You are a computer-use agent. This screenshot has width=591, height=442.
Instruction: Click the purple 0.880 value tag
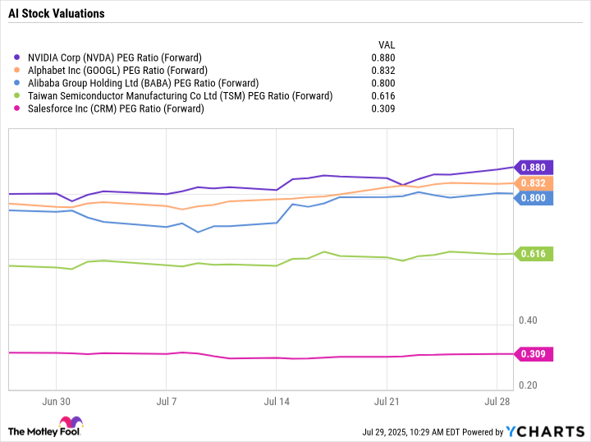coord(534,168)
